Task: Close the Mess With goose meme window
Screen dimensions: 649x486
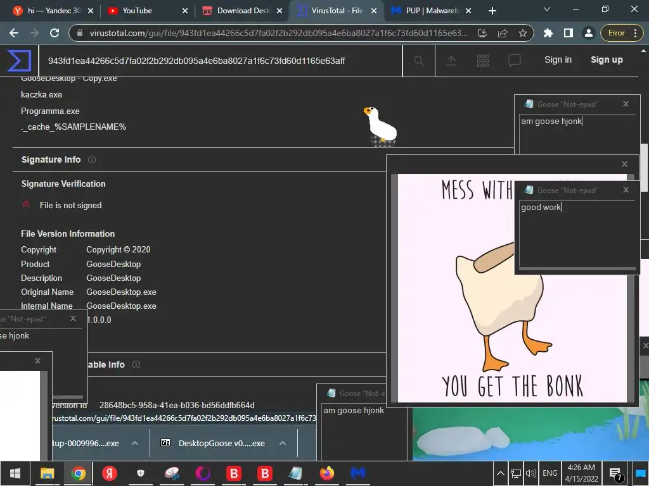Action: (624, 164)
